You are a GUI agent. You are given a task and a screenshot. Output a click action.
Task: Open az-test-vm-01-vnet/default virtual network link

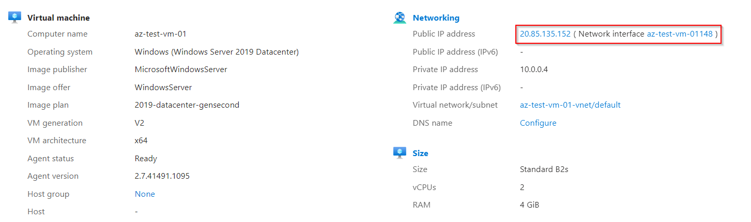(570, 105)
